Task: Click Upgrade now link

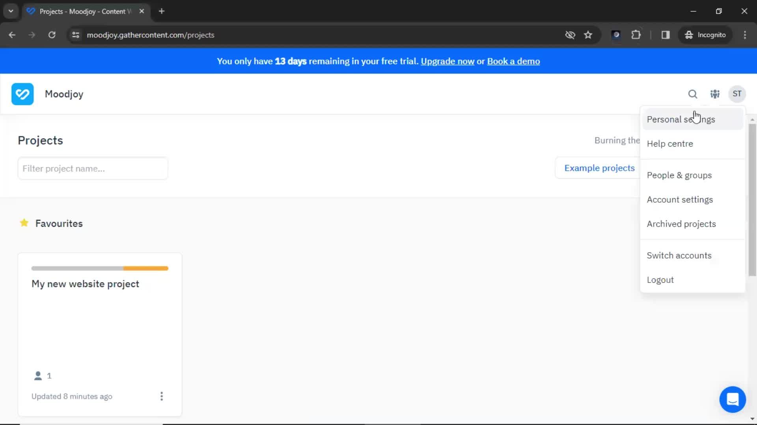Action: coord(447,61)
